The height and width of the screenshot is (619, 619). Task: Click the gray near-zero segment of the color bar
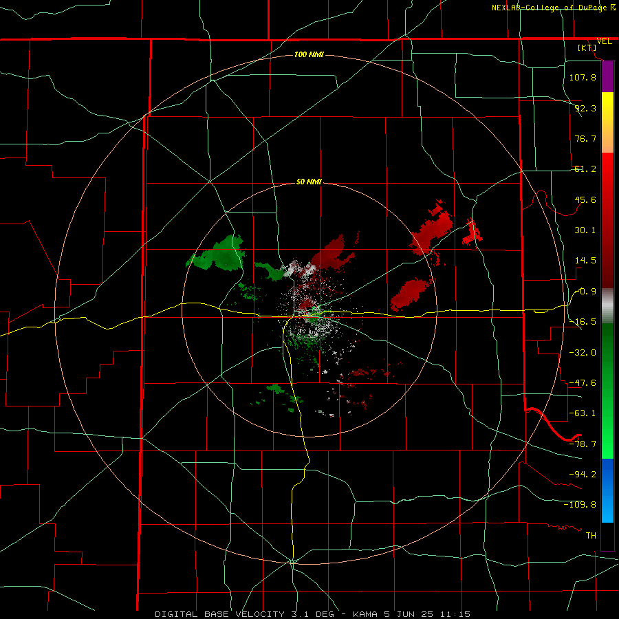[607, 306]
